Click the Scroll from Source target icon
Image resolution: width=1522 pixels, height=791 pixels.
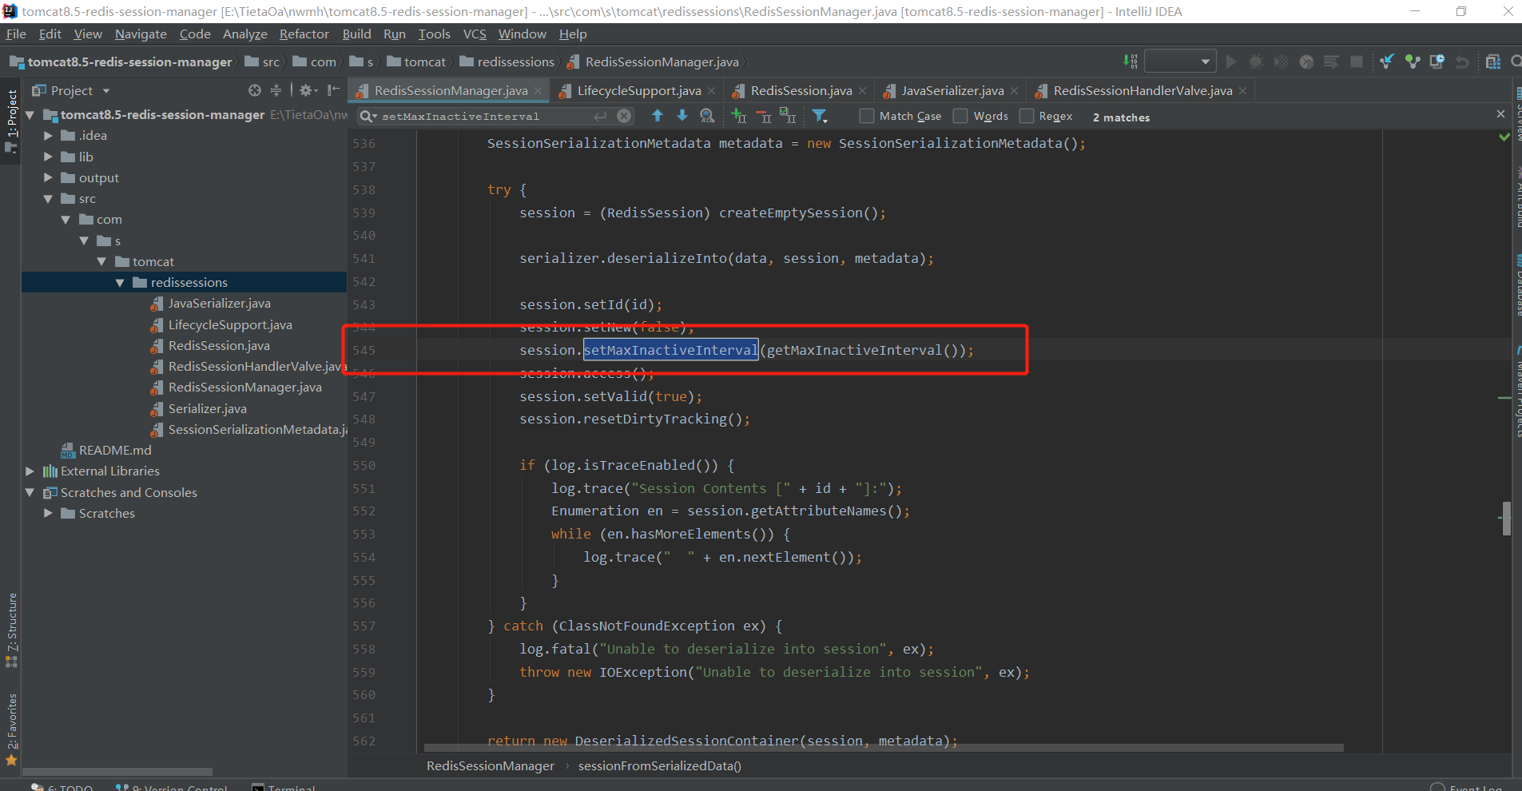(x=254, y=90)
